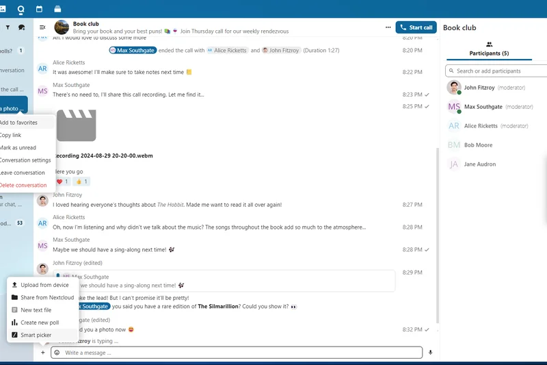Choose Mark as unread
Image resolution: width=547 pixels, height=365 pixels.
click(27, 148)
